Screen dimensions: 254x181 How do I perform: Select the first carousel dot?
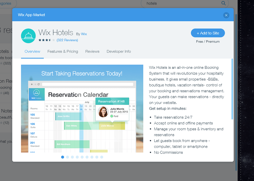point(63,157)
